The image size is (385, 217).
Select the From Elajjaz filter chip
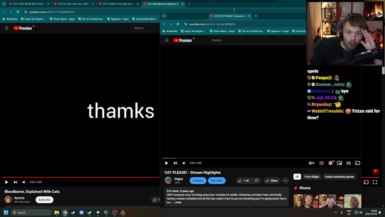tap(312, 177)
